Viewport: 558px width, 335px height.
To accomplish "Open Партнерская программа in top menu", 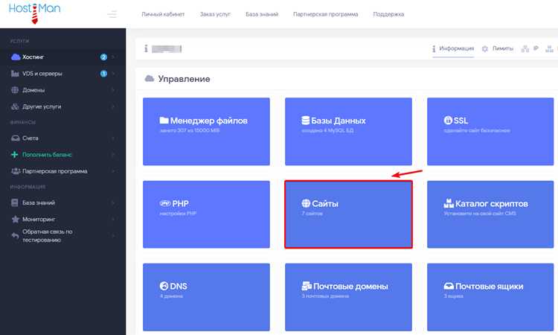I will (x=326, y=14).
